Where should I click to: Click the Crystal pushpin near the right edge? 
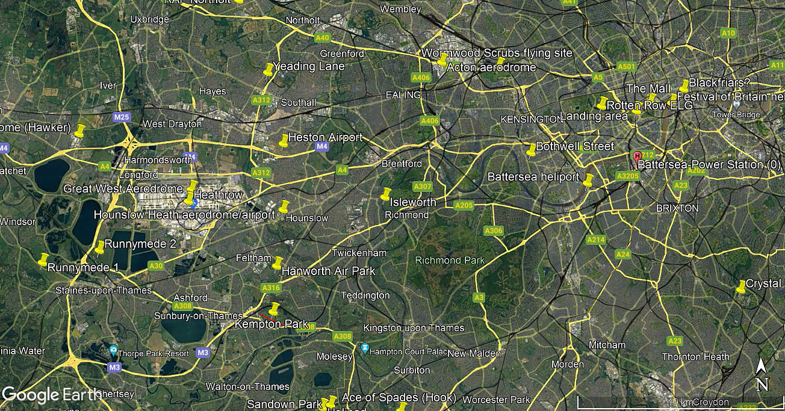coord(741,287)
